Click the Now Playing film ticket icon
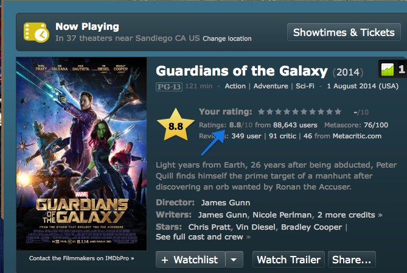The image size is (407, 273). [36, 32]
